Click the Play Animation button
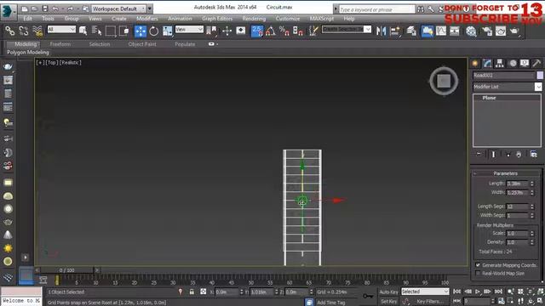 (x=478, y=292)
